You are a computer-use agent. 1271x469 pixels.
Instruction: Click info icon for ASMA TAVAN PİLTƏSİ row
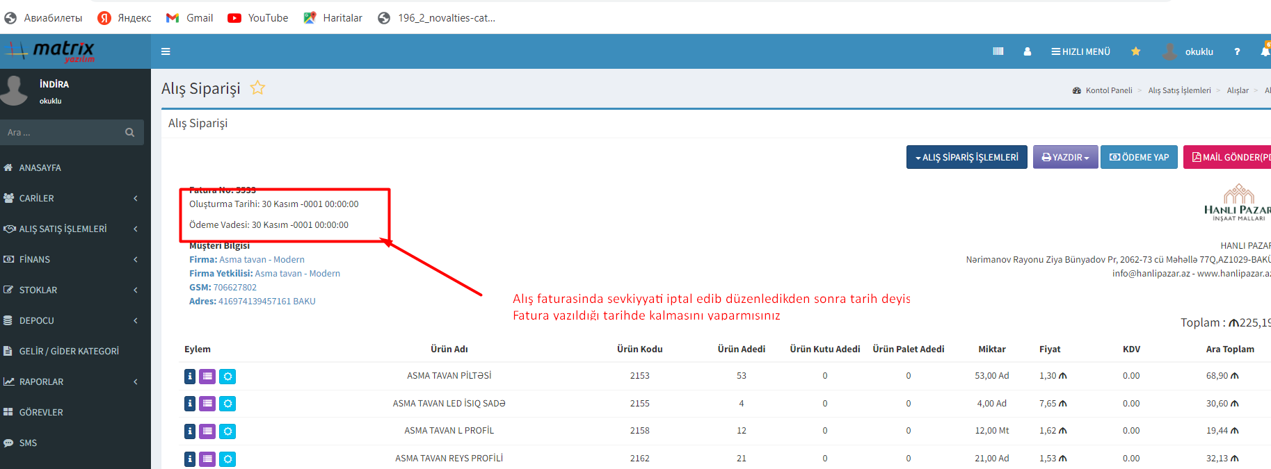pyautogui.click(x=190, y=377)
